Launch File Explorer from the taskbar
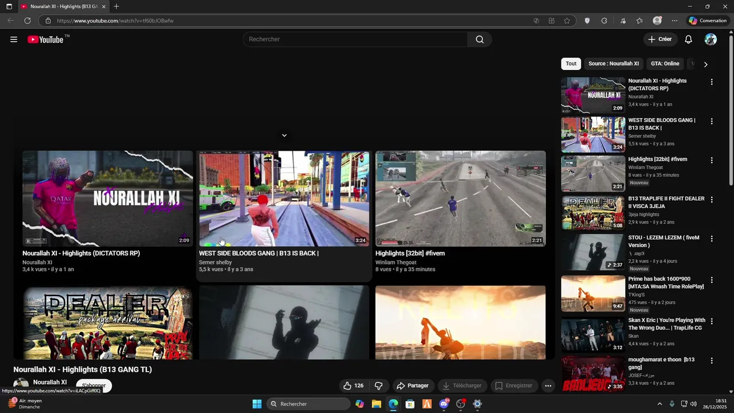Image resolution: width=734 pixels, height=413 pixels. click(x=376, y=404)
